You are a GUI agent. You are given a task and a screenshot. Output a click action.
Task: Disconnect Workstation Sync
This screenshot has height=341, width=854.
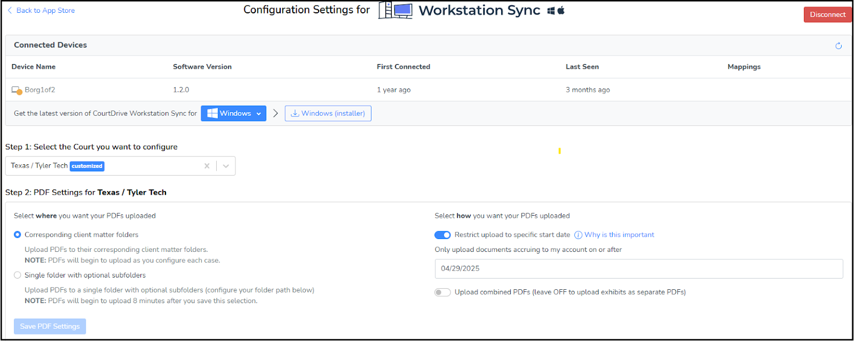pyautogui.click(x=827, y=14)
